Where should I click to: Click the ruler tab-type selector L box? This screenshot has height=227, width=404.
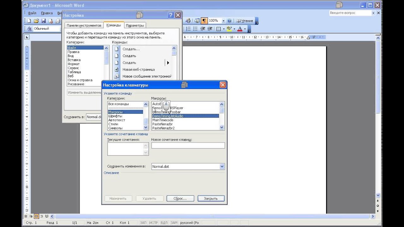[x=27, y=37]
